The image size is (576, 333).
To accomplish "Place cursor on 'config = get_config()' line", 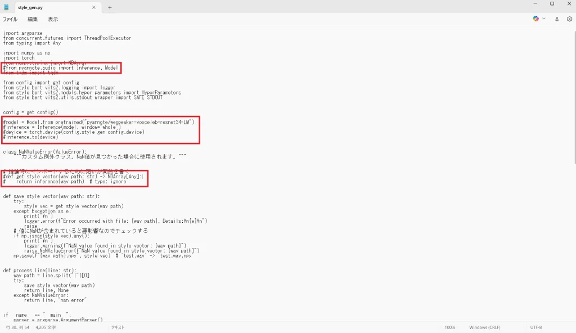I will pyautogui.click(x=26, y=112).
